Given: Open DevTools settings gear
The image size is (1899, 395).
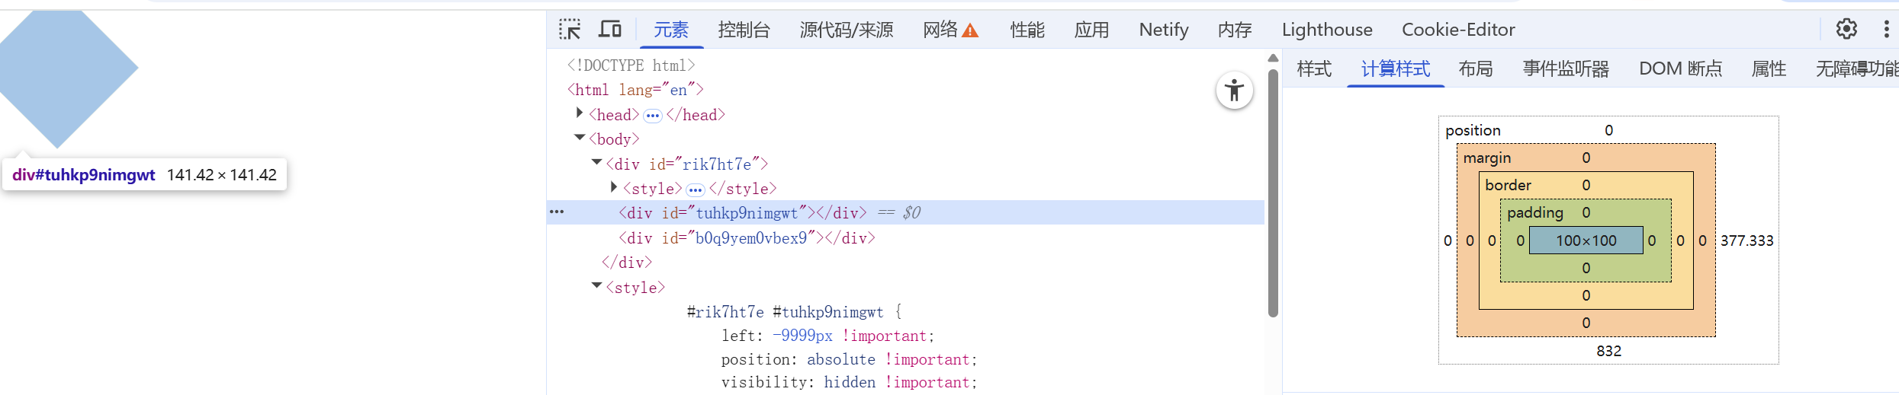Looking at the screenshot, I should pos(1846,30).
